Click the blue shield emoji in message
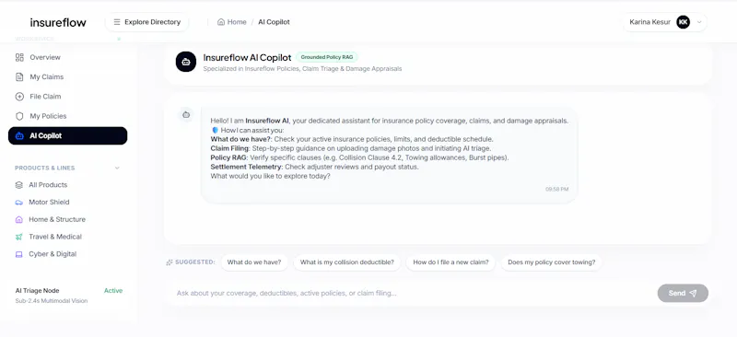The width and height of the screenshot is (737, 337). point(215,130)
